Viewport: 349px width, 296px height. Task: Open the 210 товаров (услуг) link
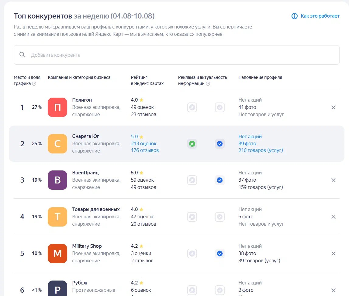261,150
